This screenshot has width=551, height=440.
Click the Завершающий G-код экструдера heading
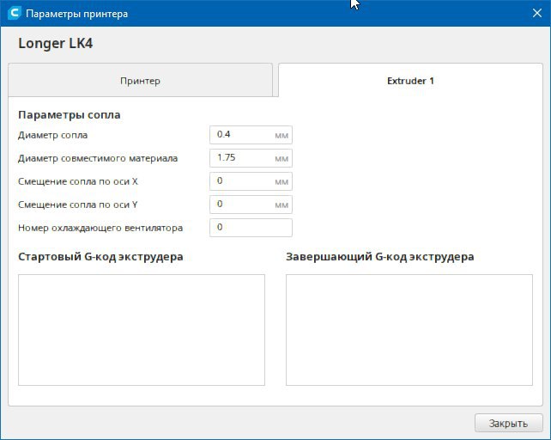(380, 257)
